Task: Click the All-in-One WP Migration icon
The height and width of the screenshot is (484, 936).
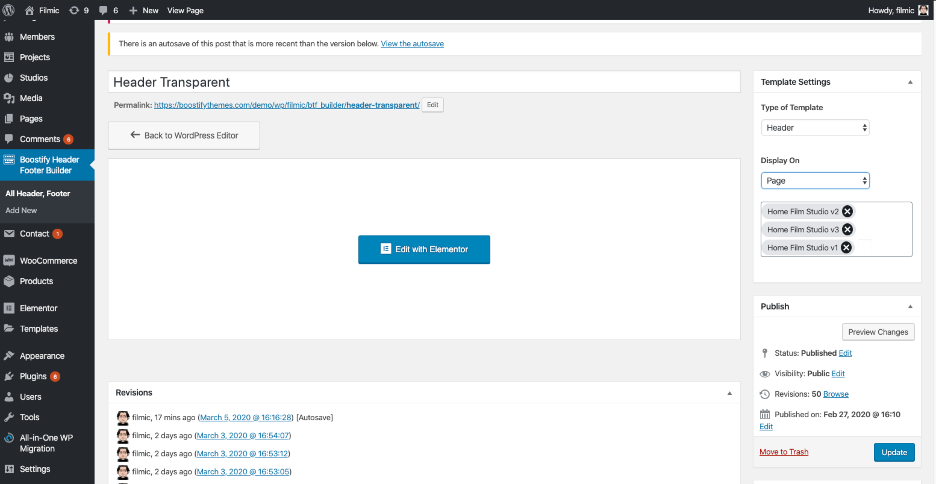Action: [x=9, y=438]
